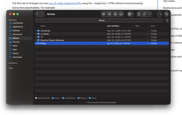Select the v_framer folder icon
This screenshot has height=115, width=182.
[39, 34]
